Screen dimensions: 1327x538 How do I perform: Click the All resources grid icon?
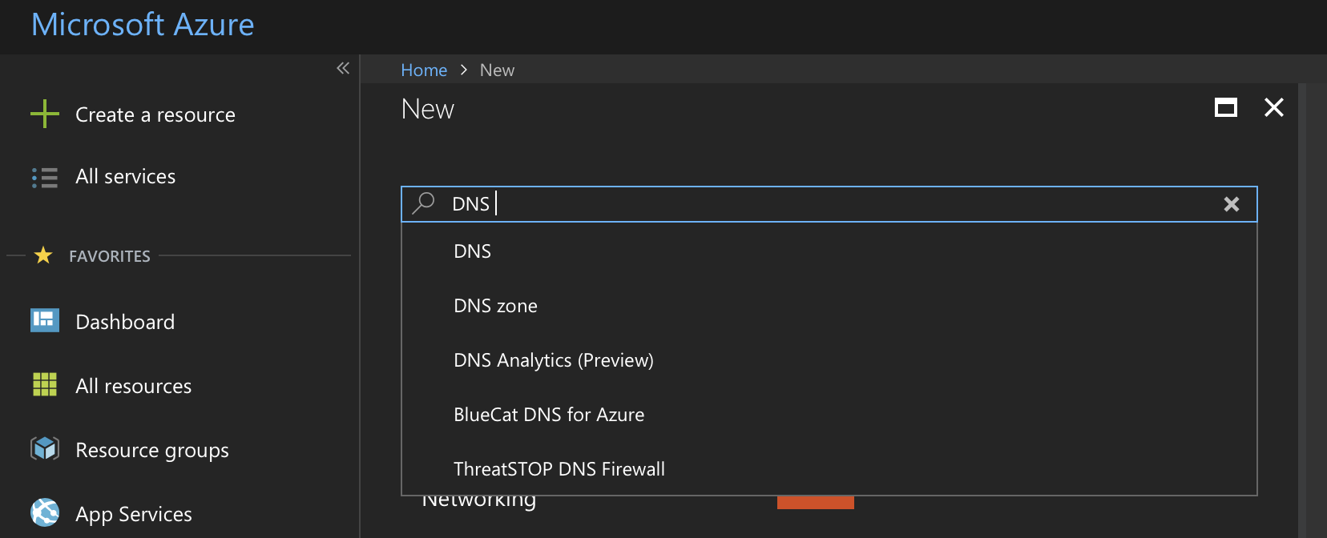[x=45, y=384]
